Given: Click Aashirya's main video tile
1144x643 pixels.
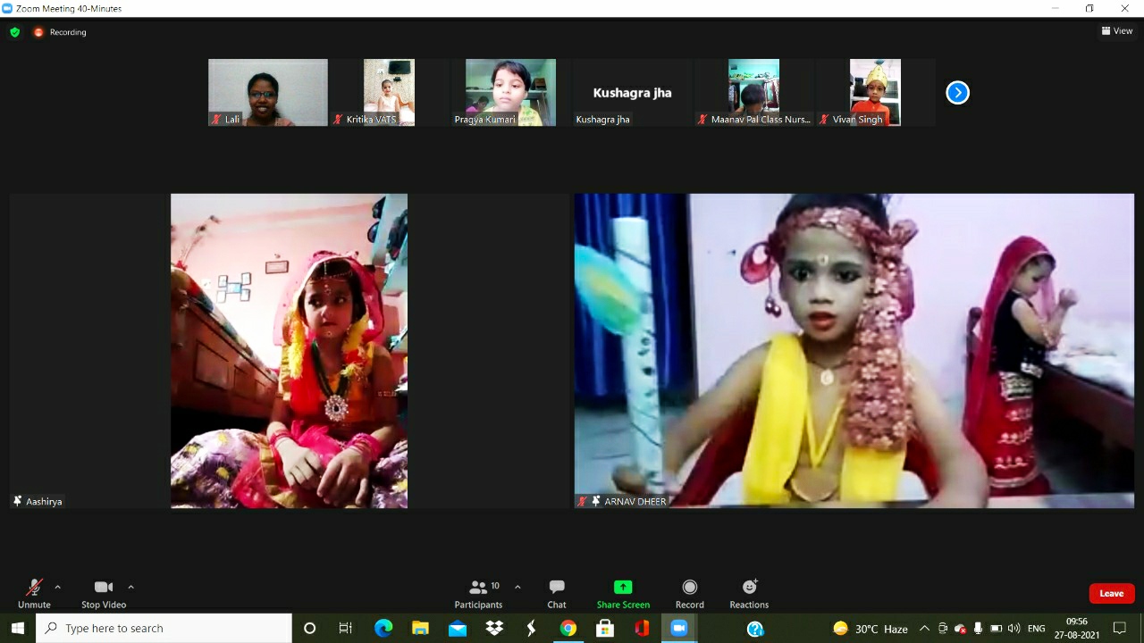Looking at the screenshot, I should pyautogui.click(x=289, y=351).
